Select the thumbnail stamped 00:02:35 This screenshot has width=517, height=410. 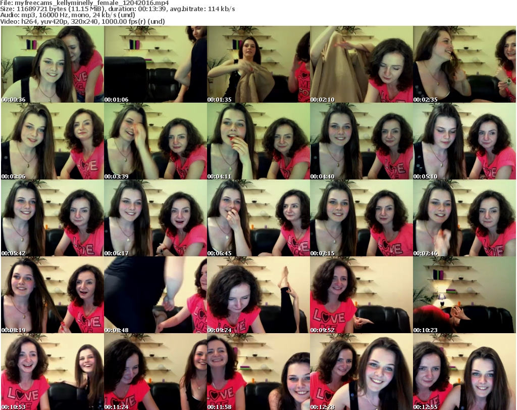[464, 64]
